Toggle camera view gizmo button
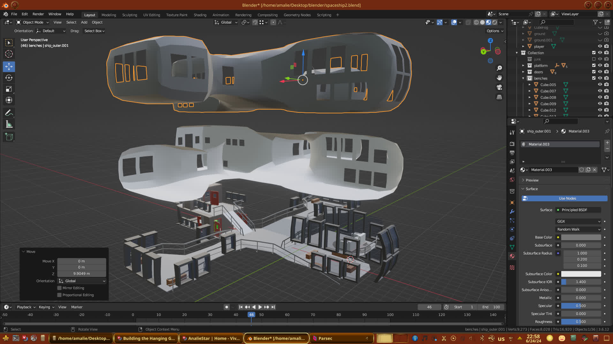613x344 pixels. (499, 87)
